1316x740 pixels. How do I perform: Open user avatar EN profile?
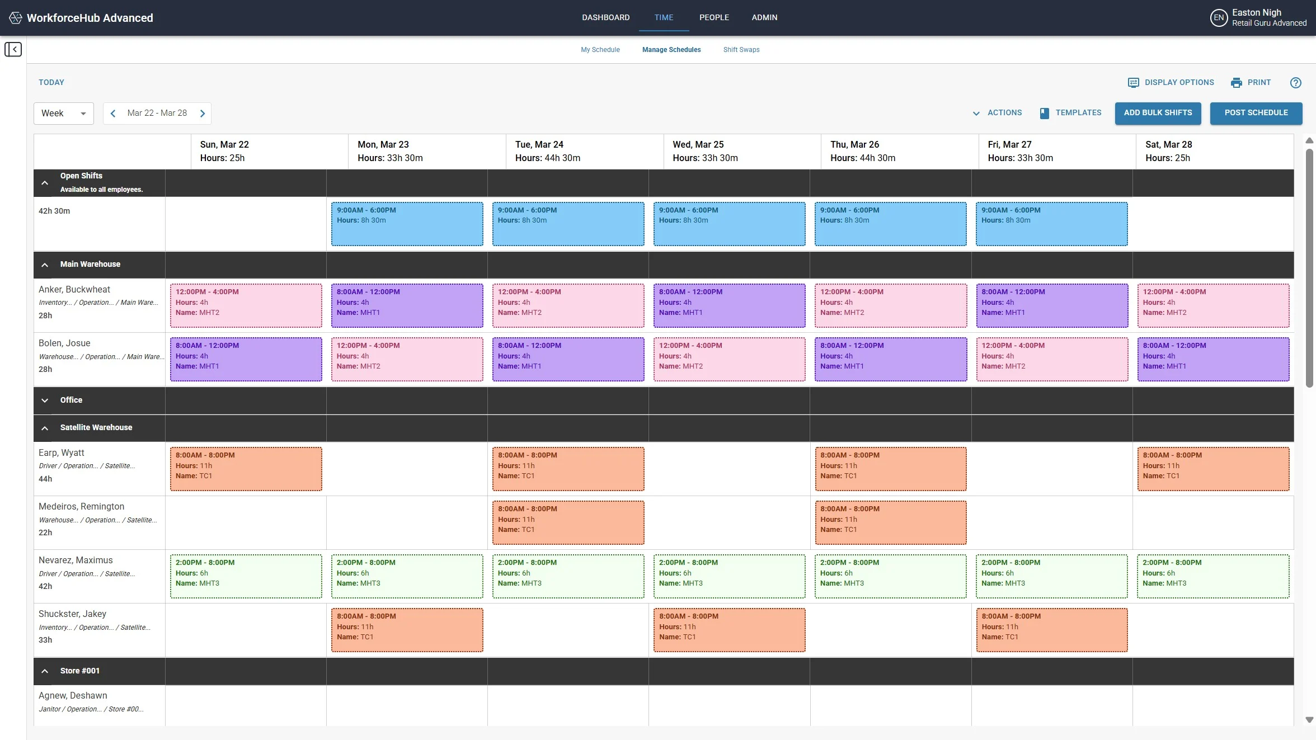click(1219, 18)
